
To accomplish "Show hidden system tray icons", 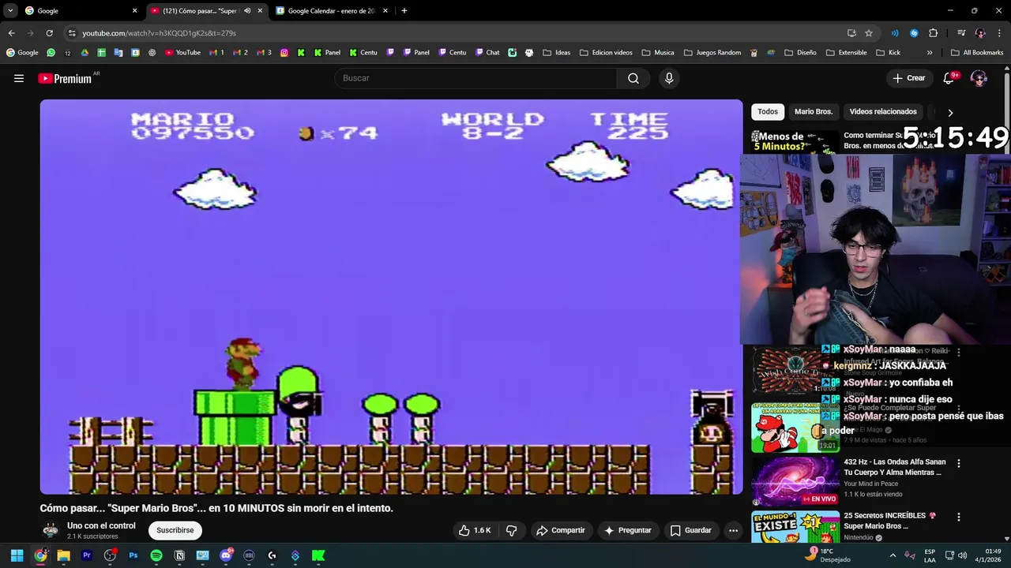I will [x=893, y=555].
